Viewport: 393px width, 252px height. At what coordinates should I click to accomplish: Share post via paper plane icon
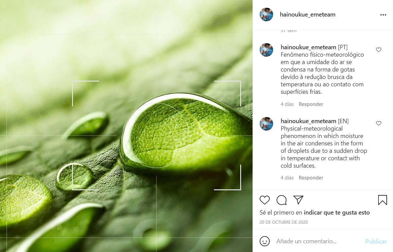(x=298, y=200)
